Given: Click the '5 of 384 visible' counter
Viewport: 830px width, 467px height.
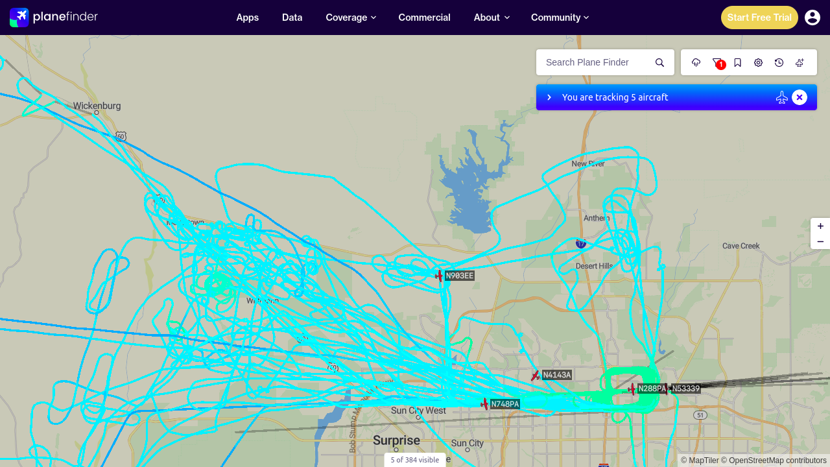Looking at the screenshot, I should [415, 460].
